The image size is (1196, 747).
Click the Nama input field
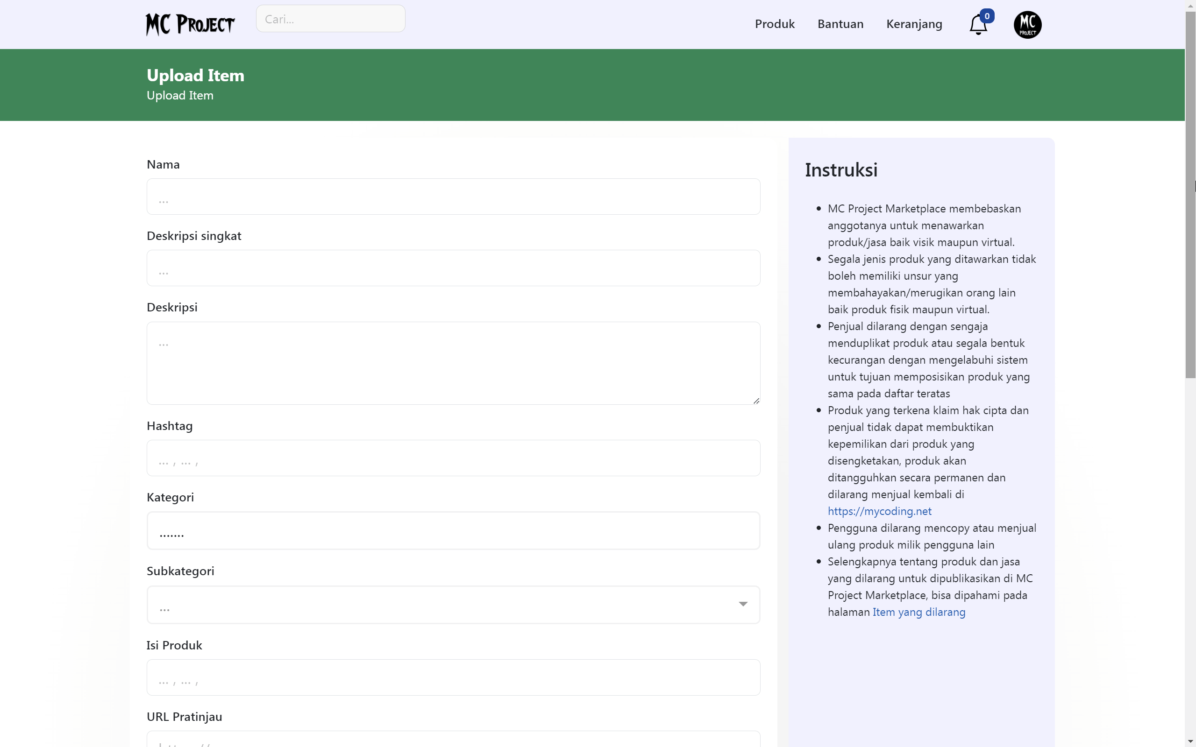pyautogui.click(x=453, y=196)
